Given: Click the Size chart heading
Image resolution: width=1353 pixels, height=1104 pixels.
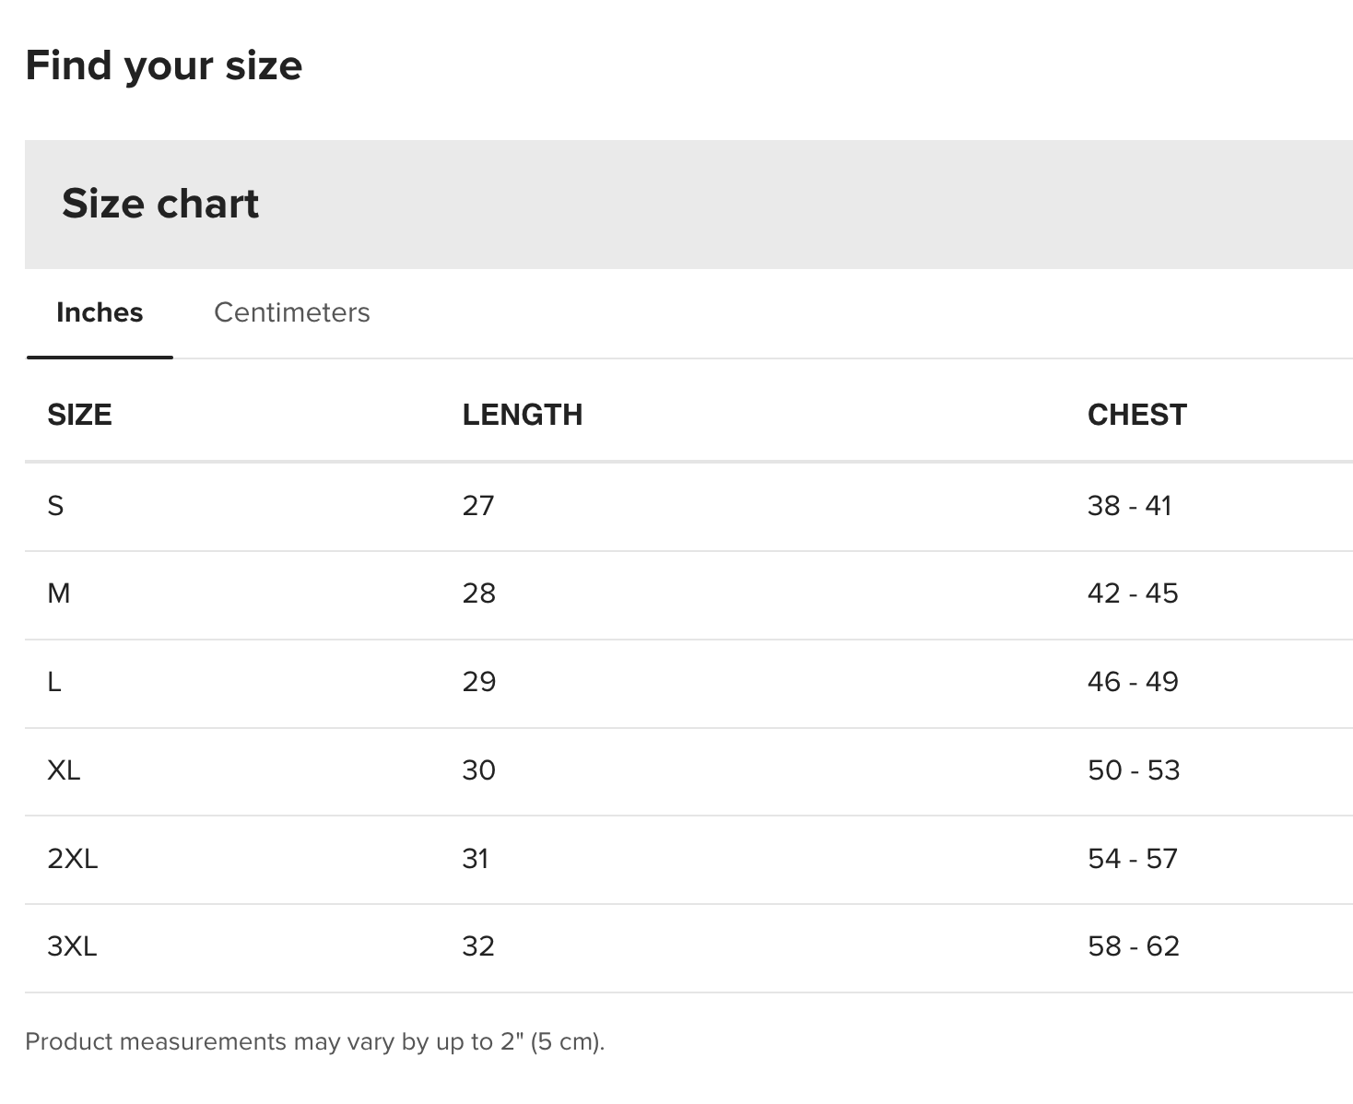Looking at the screenshot, I should (160, 204).
